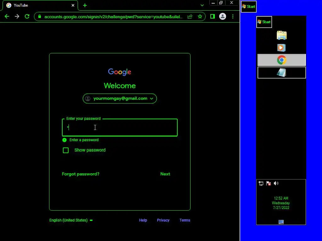Screen dimensions: 322x241
Task: Click the Welcome heading text
Action: tap(120, 86)
